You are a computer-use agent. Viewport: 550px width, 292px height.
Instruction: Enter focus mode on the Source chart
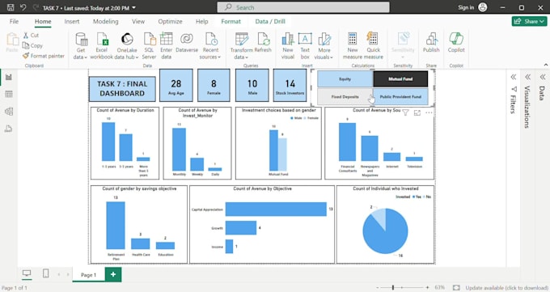(x=417, y=112)
